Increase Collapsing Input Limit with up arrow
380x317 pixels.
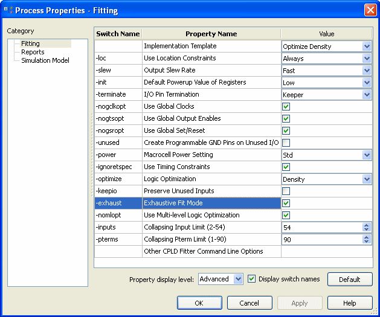point(366,225)
